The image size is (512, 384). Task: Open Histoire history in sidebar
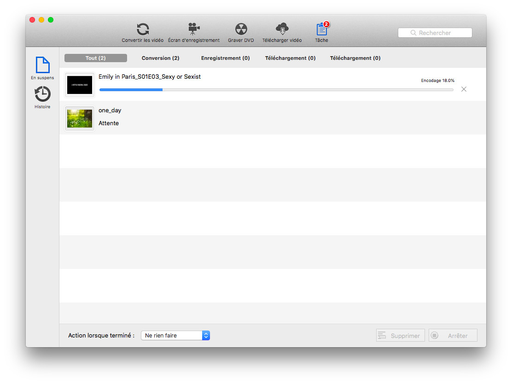(x=42, y=97)
